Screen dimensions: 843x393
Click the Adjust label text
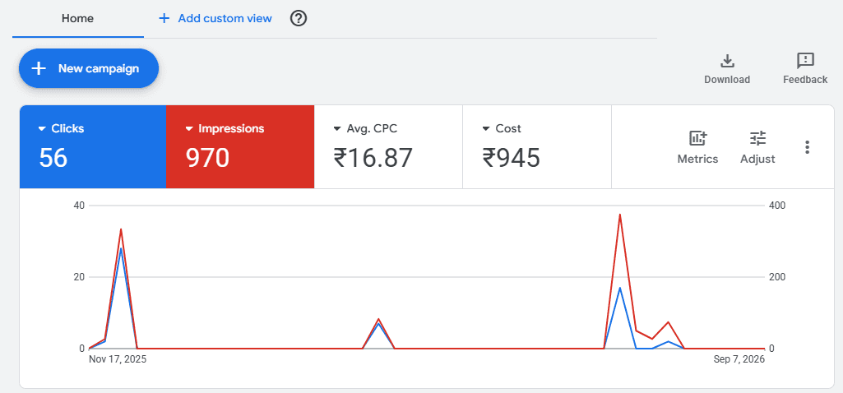(x=758, y=160)
